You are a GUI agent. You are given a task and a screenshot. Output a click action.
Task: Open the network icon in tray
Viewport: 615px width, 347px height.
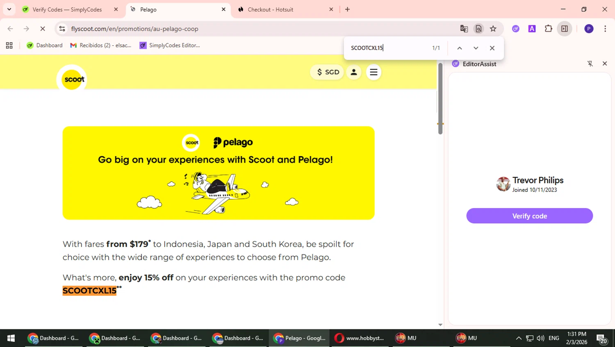tap(530, 338)
